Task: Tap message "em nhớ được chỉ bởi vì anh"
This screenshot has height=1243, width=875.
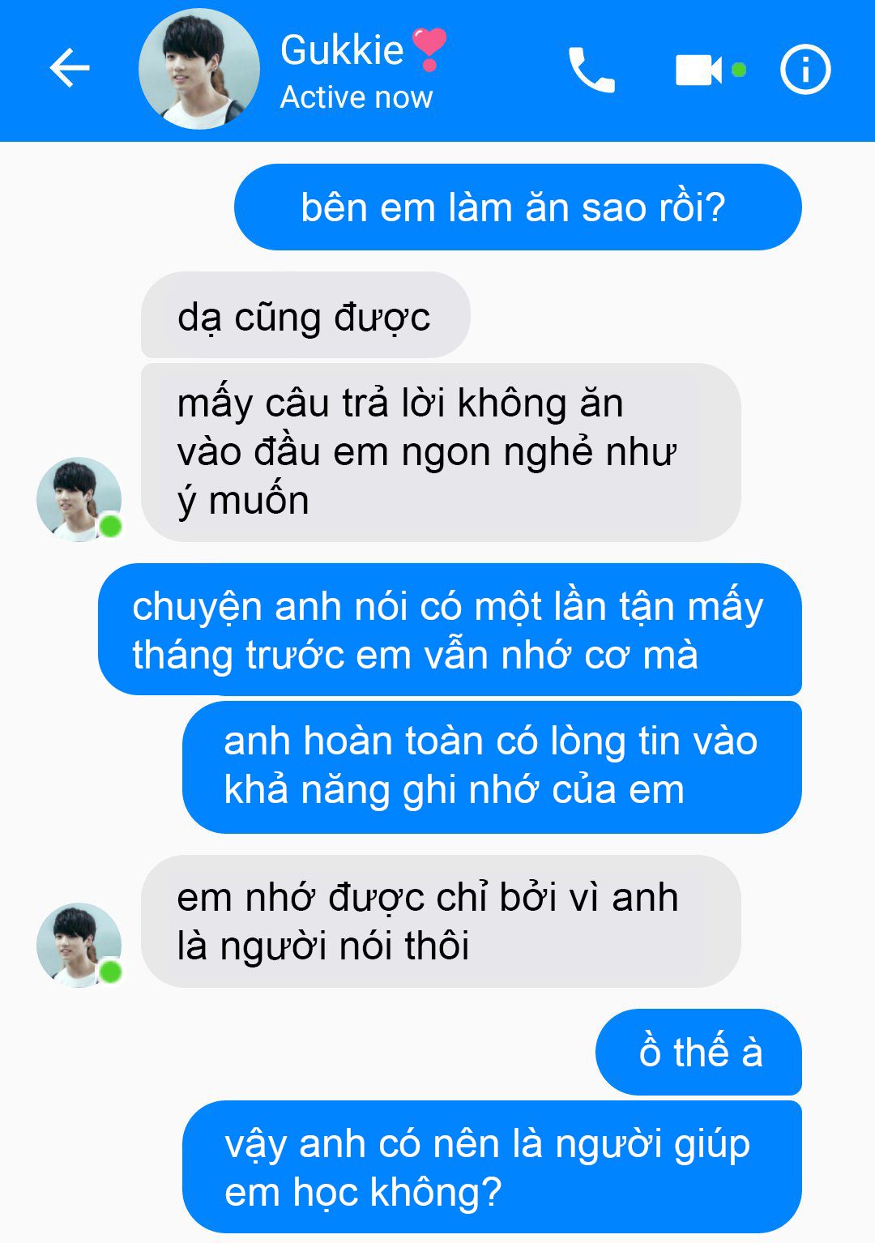Action: 441,921
